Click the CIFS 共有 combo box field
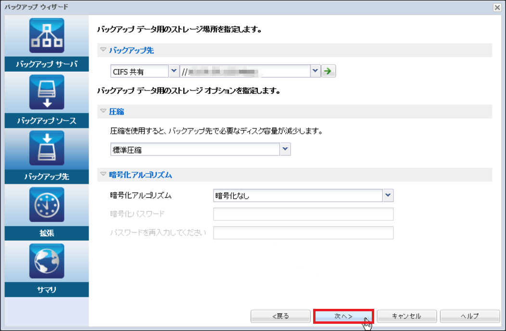Viewport: 506px width, 331px height. (x=140, y=71)
